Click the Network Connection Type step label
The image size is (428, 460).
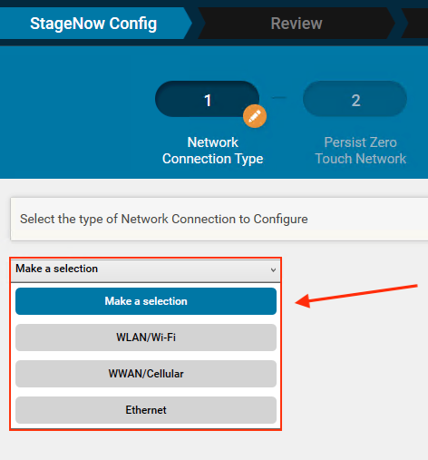tap(213, 151)
